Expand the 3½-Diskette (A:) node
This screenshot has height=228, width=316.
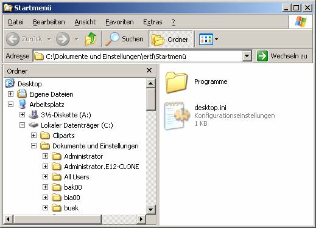tap(22, 114)
